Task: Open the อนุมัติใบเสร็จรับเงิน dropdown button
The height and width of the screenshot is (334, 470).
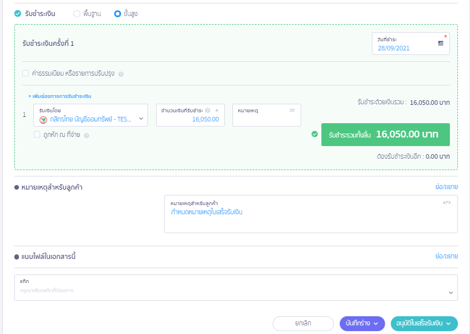Action: (x=424, y=324)
